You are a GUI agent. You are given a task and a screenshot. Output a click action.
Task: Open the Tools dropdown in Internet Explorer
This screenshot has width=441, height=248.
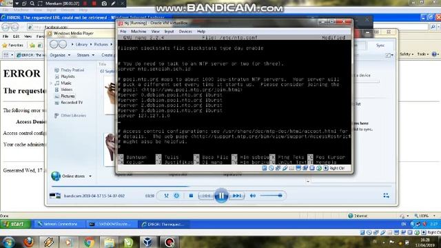click(422, 54)
